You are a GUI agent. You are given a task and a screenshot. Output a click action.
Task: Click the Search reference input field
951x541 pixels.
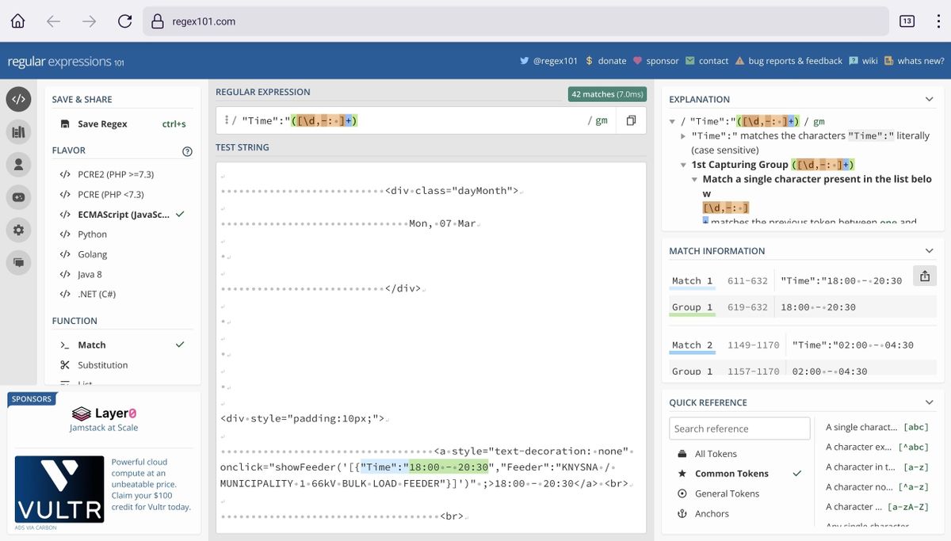pyautogui.click(x=739, y=429)
